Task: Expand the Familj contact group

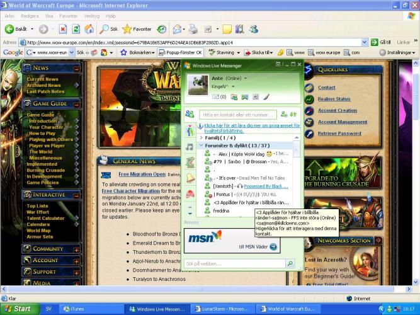Action: point(218,137)
